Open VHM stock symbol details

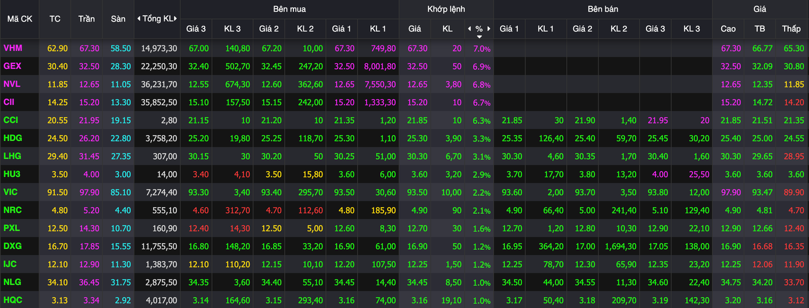click(x=13, y=48)
